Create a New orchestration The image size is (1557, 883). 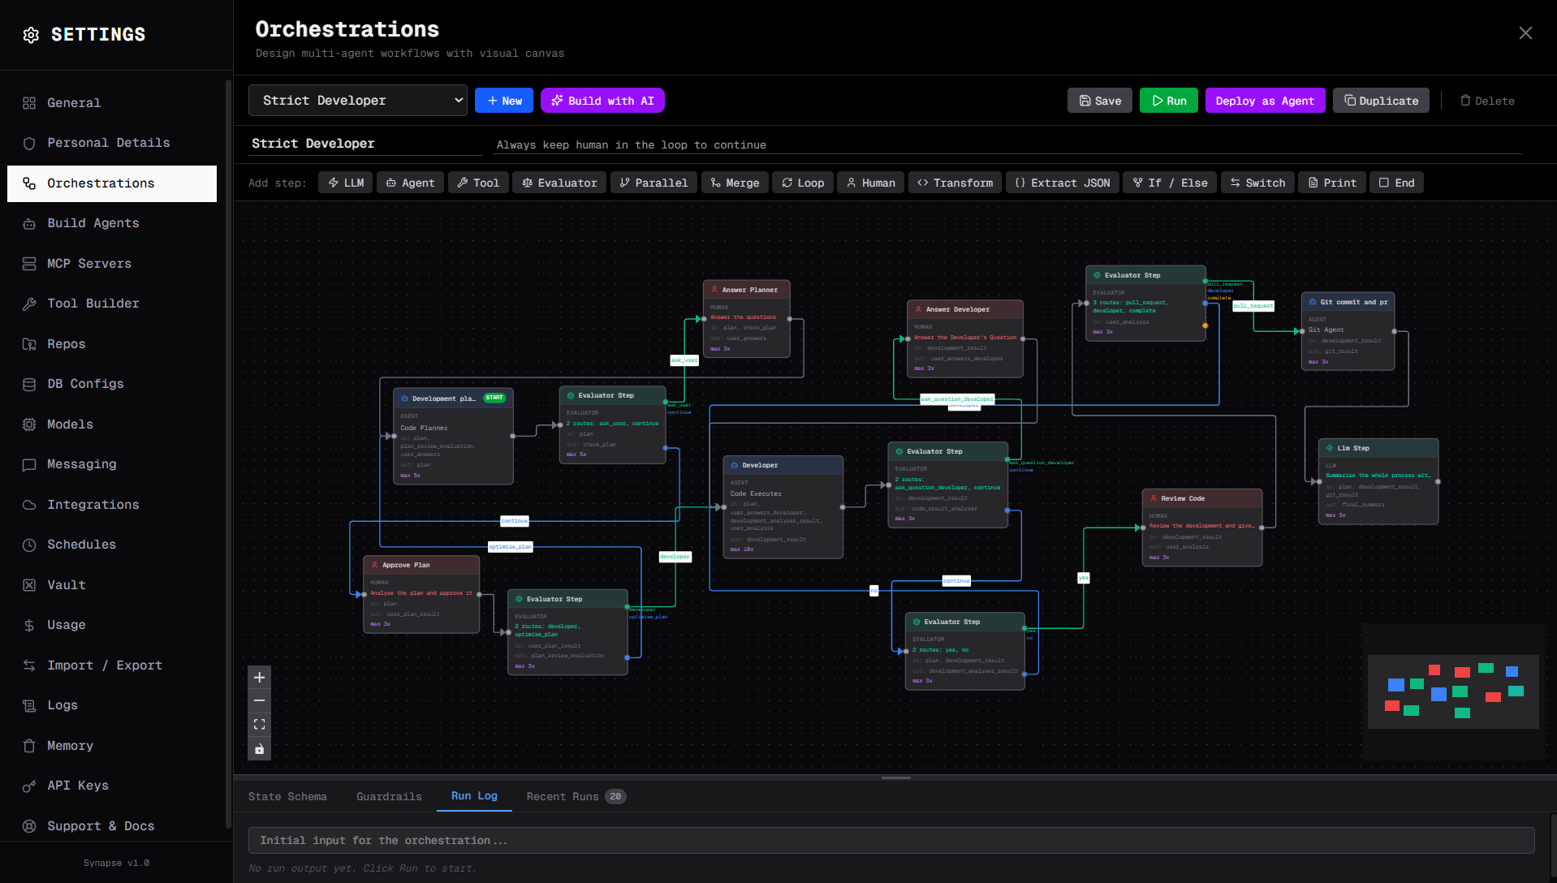click(x=504, y=101)
